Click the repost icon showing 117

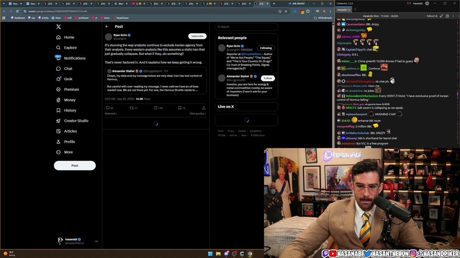coord(131,108)
